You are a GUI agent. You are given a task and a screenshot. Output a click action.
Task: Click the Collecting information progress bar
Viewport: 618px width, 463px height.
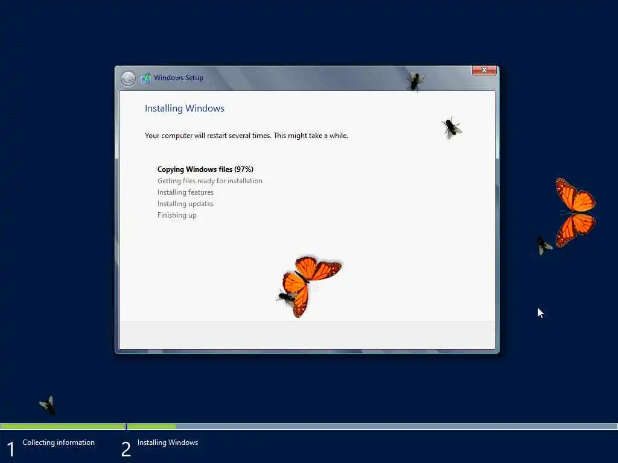click(63, 426)
